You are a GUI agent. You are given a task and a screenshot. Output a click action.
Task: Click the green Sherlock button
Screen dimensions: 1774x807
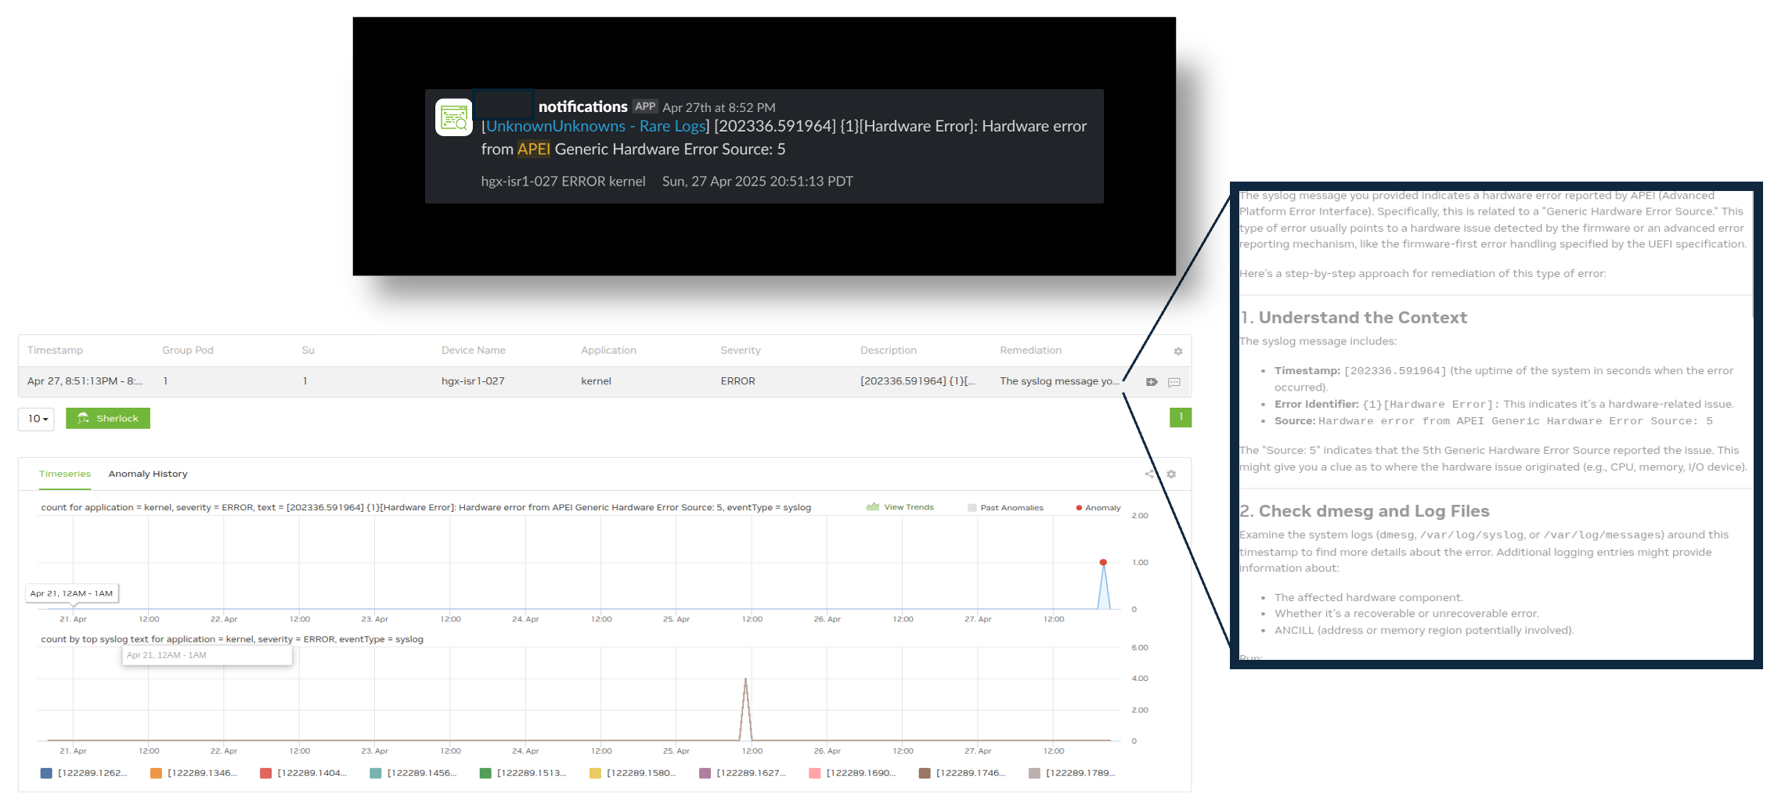pyautogui.click(x=108, y=418)
